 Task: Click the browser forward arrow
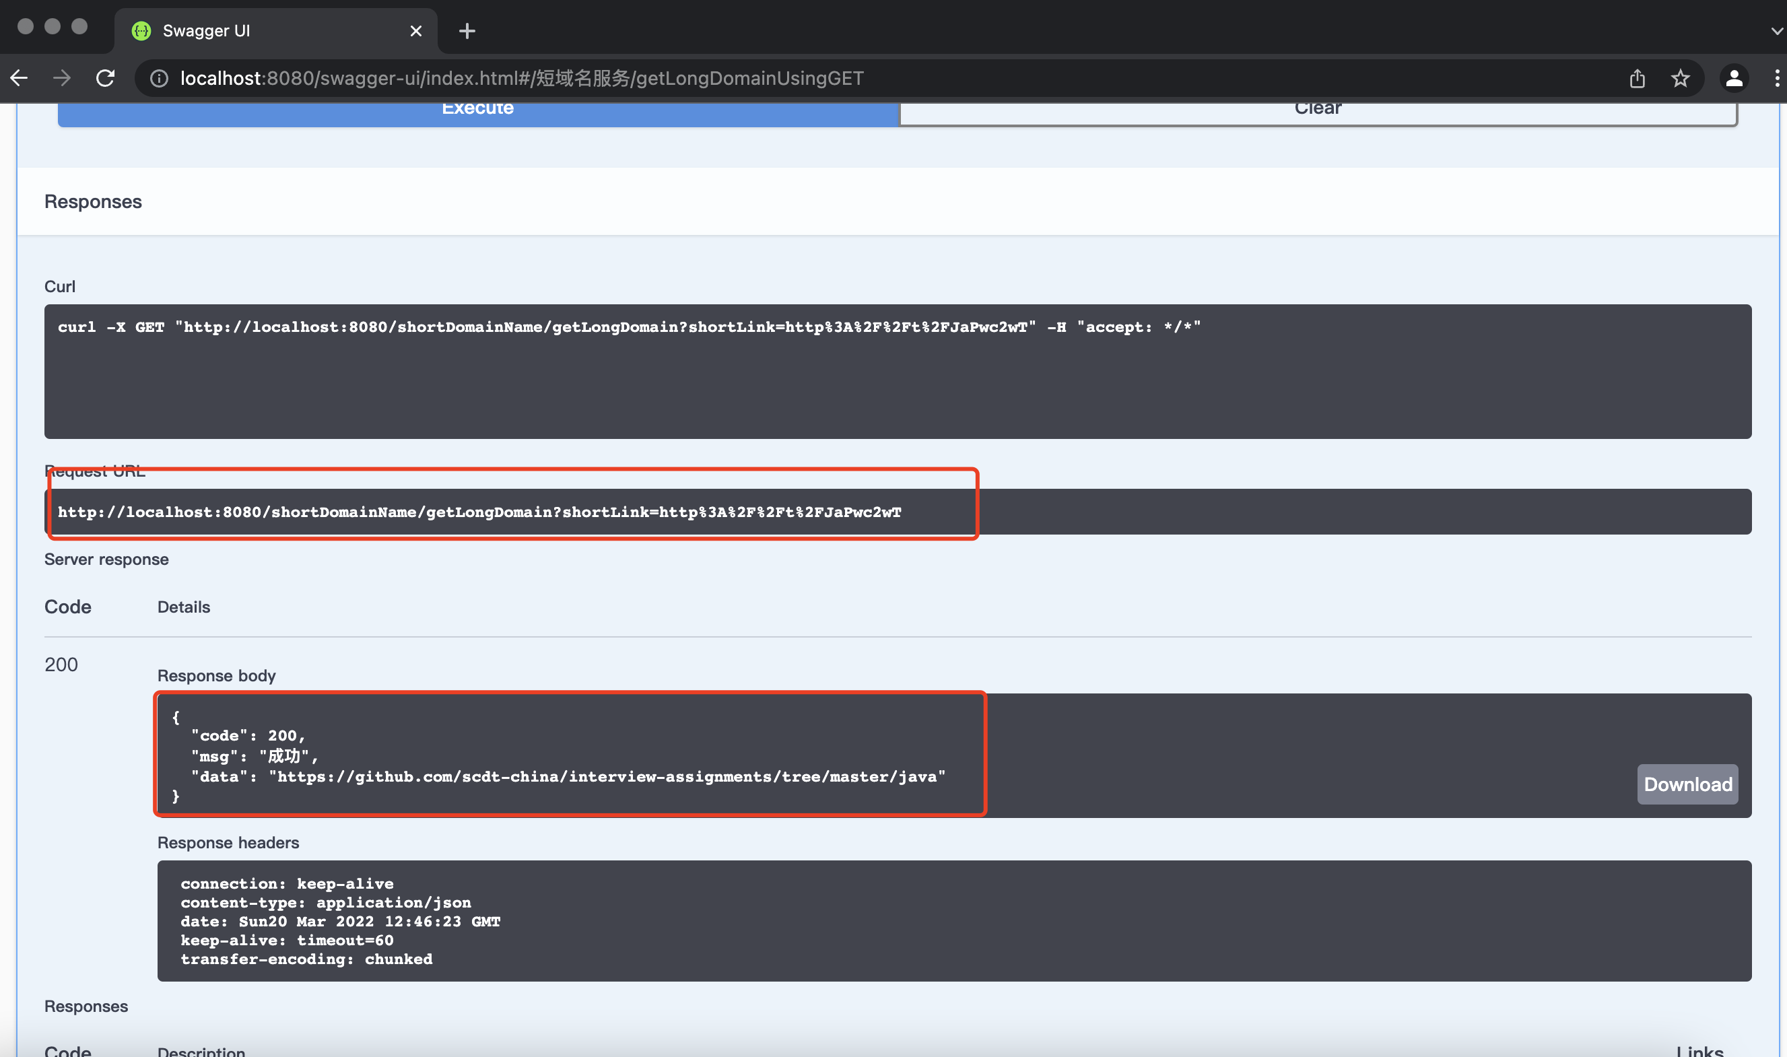tap(62, 78)
